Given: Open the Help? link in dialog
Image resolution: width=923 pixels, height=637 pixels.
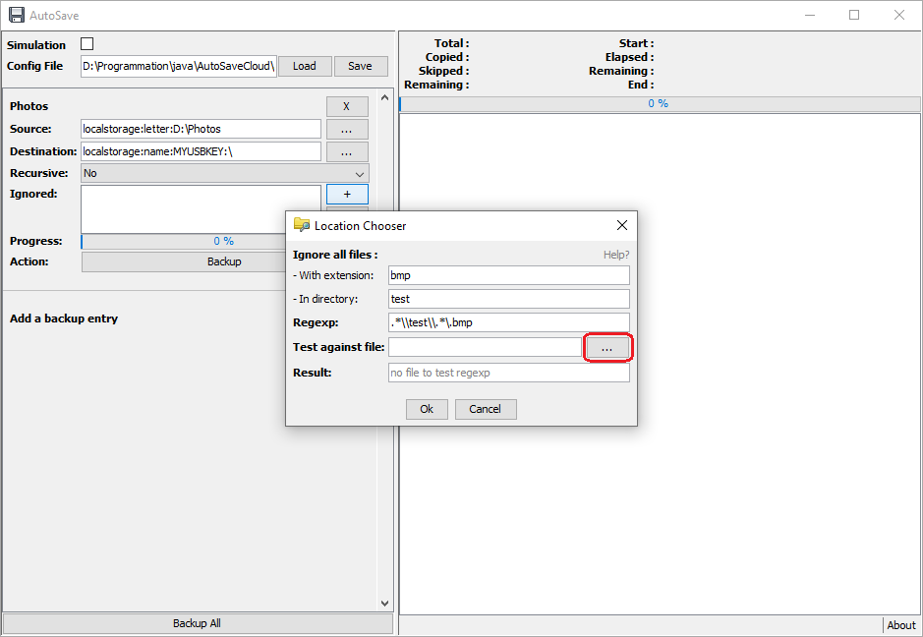Looking at the screenshot, I should (616, 255).
